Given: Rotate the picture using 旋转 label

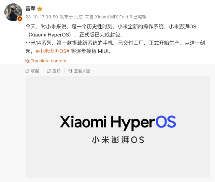Looking at the screenshot, I should [56, 71].
